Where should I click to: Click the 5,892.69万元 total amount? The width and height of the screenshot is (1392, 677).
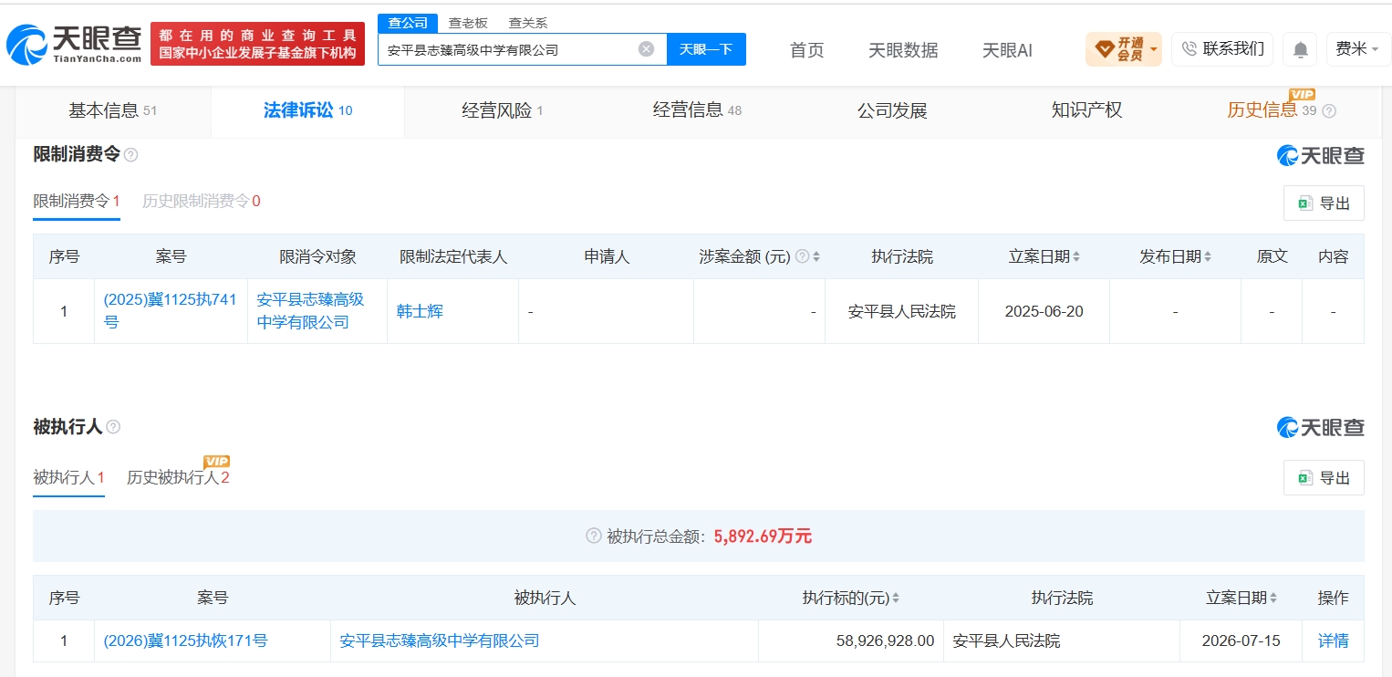[x=763, y=536]
